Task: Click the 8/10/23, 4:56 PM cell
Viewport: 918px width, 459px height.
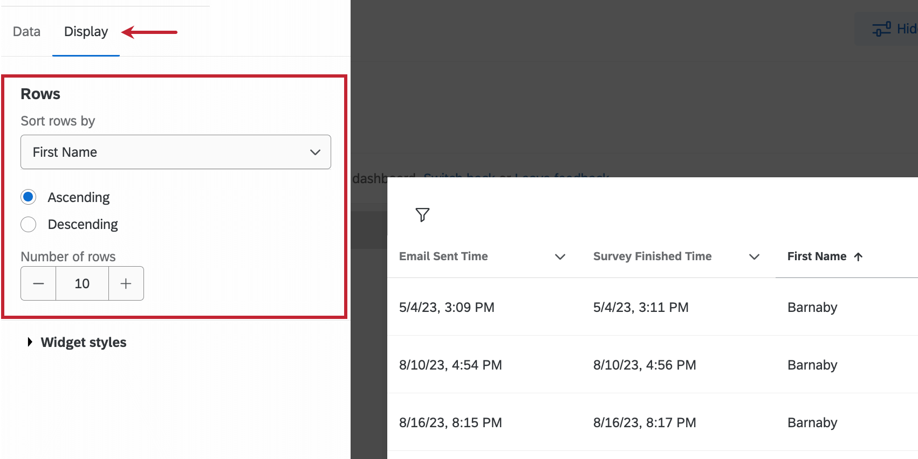Action: [645, 365]
